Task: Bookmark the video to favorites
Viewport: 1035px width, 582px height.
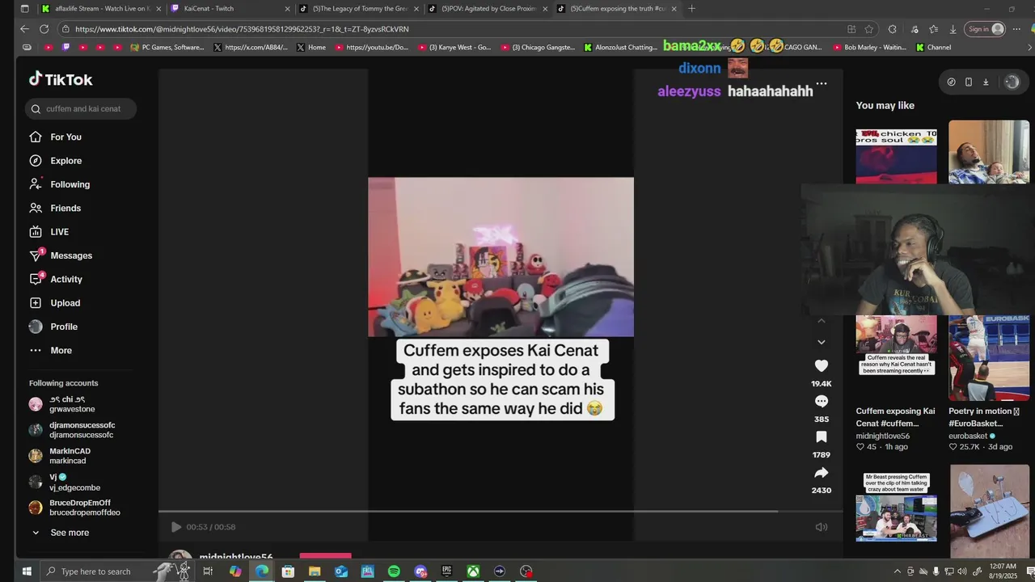Action: pos(821,436)
